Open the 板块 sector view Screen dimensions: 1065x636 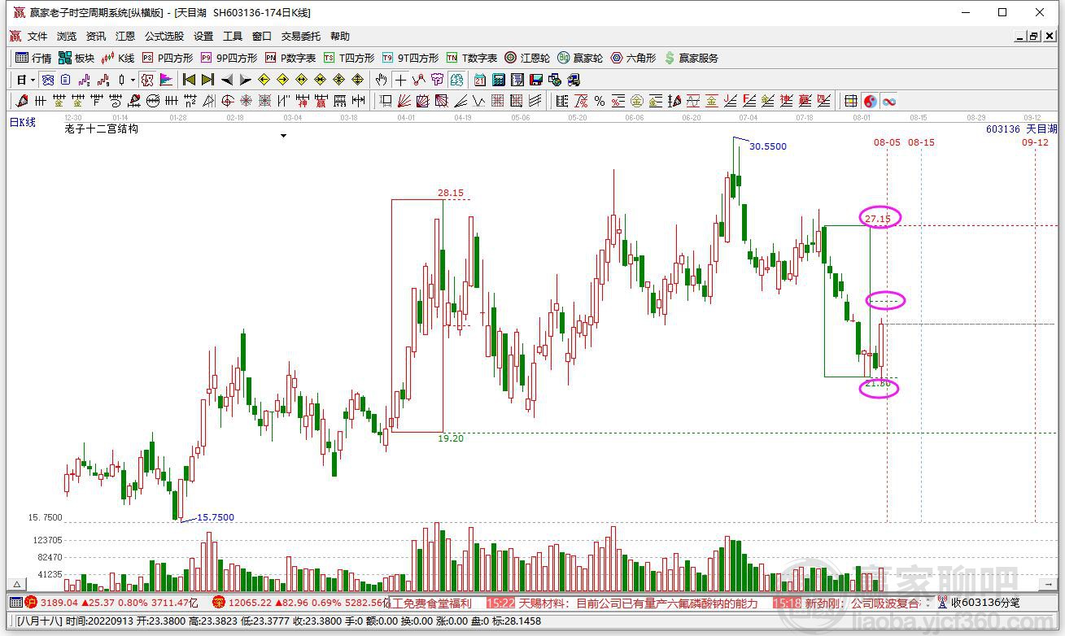point(76,58)
